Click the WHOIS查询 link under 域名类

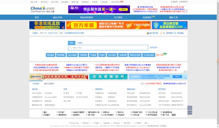[37, 93]
